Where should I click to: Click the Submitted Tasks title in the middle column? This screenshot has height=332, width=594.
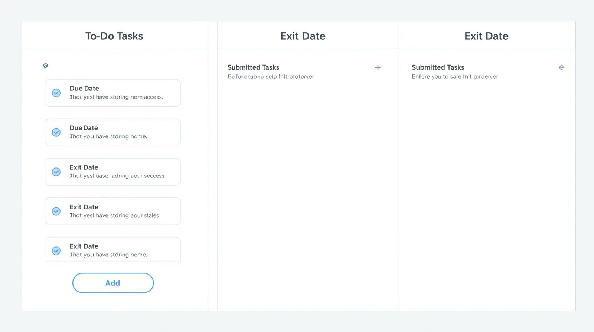point(253,67)
